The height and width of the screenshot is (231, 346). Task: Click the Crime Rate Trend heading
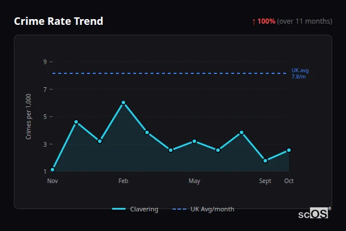click(x=58, y=21)
